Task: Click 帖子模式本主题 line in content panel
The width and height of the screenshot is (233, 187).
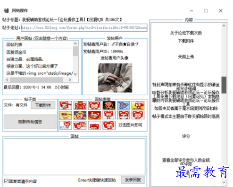Action: click(186, 116)
